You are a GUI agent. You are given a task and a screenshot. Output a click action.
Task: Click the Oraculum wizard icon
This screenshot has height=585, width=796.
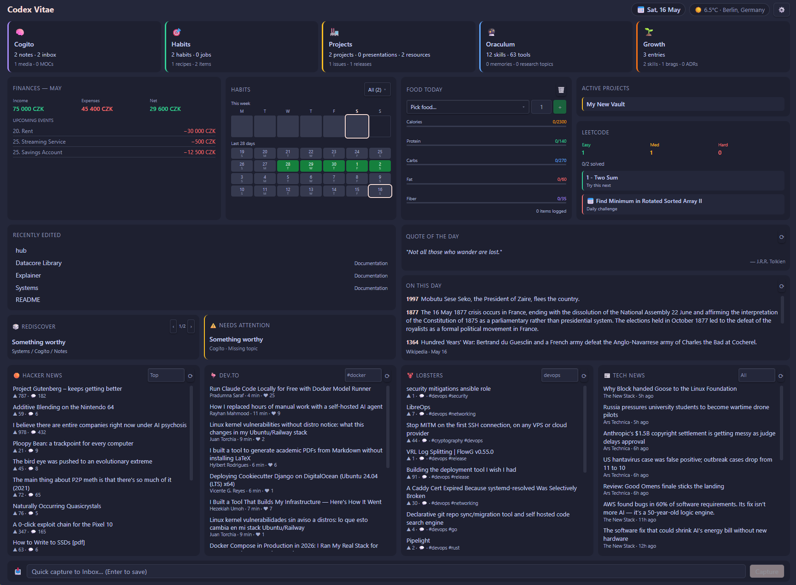(x=491, y=32)
